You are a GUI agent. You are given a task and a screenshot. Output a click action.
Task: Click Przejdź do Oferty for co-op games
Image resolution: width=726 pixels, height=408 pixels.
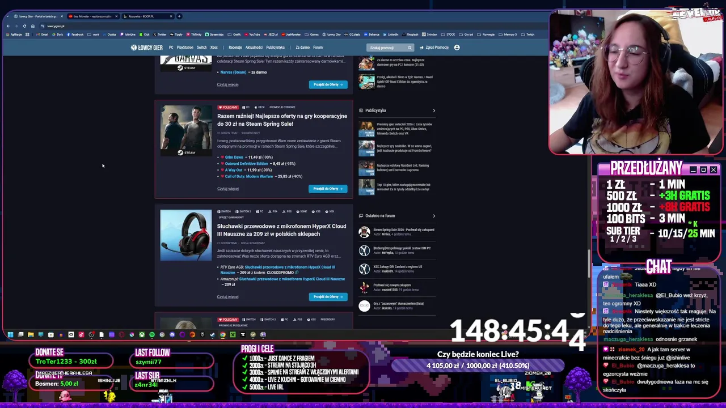[x=328, y=189]
